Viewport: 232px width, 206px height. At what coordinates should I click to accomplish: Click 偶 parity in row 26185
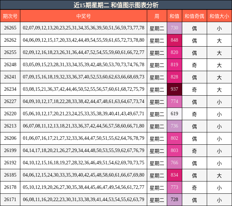[x=195, y=176]
